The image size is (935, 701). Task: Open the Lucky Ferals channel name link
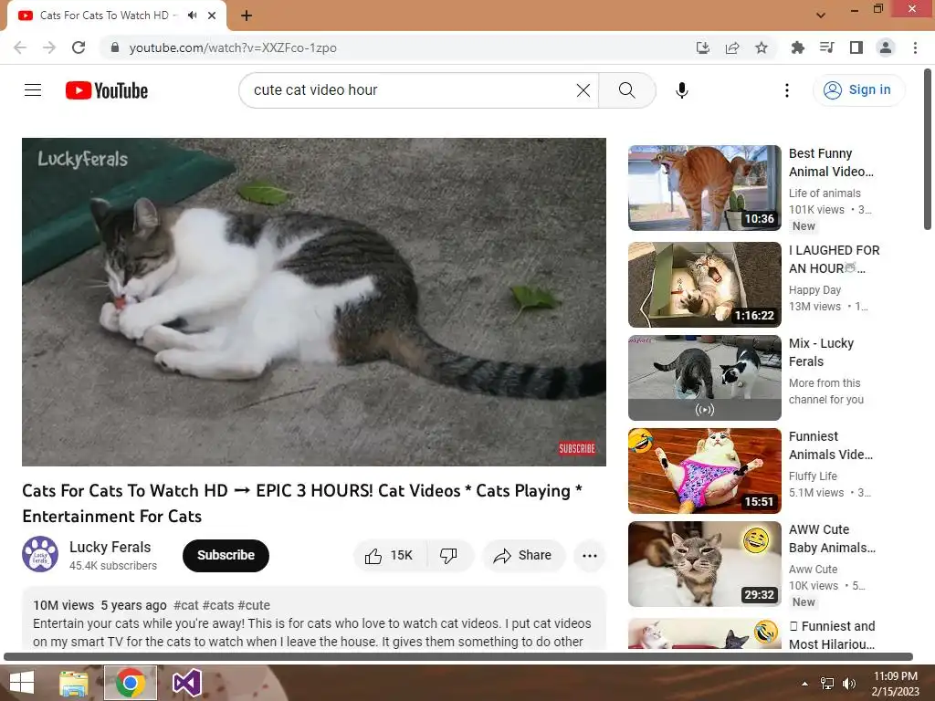(110, 548)
